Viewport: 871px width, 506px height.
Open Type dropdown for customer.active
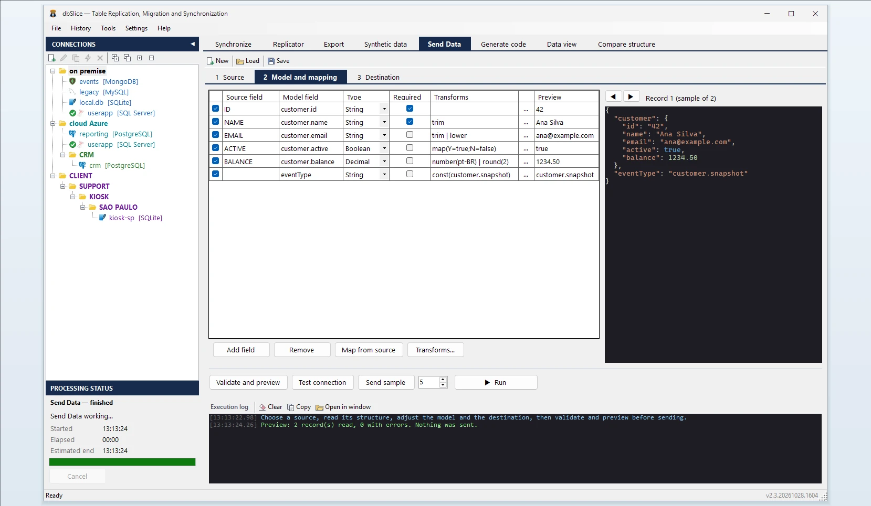click(384, 148)
